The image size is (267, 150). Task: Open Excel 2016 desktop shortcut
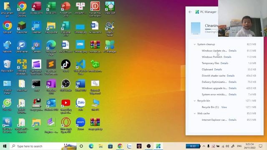[51, 8]
